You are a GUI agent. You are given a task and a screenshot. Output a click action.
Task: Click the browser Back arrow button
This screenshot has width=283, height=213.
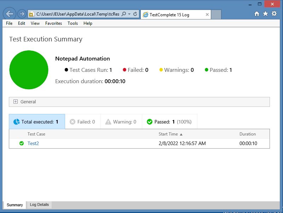pos(10,14)
